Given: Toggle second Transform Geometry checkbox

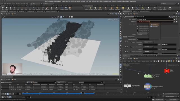Looking at the screenshot, I should [x=138, y=28].
